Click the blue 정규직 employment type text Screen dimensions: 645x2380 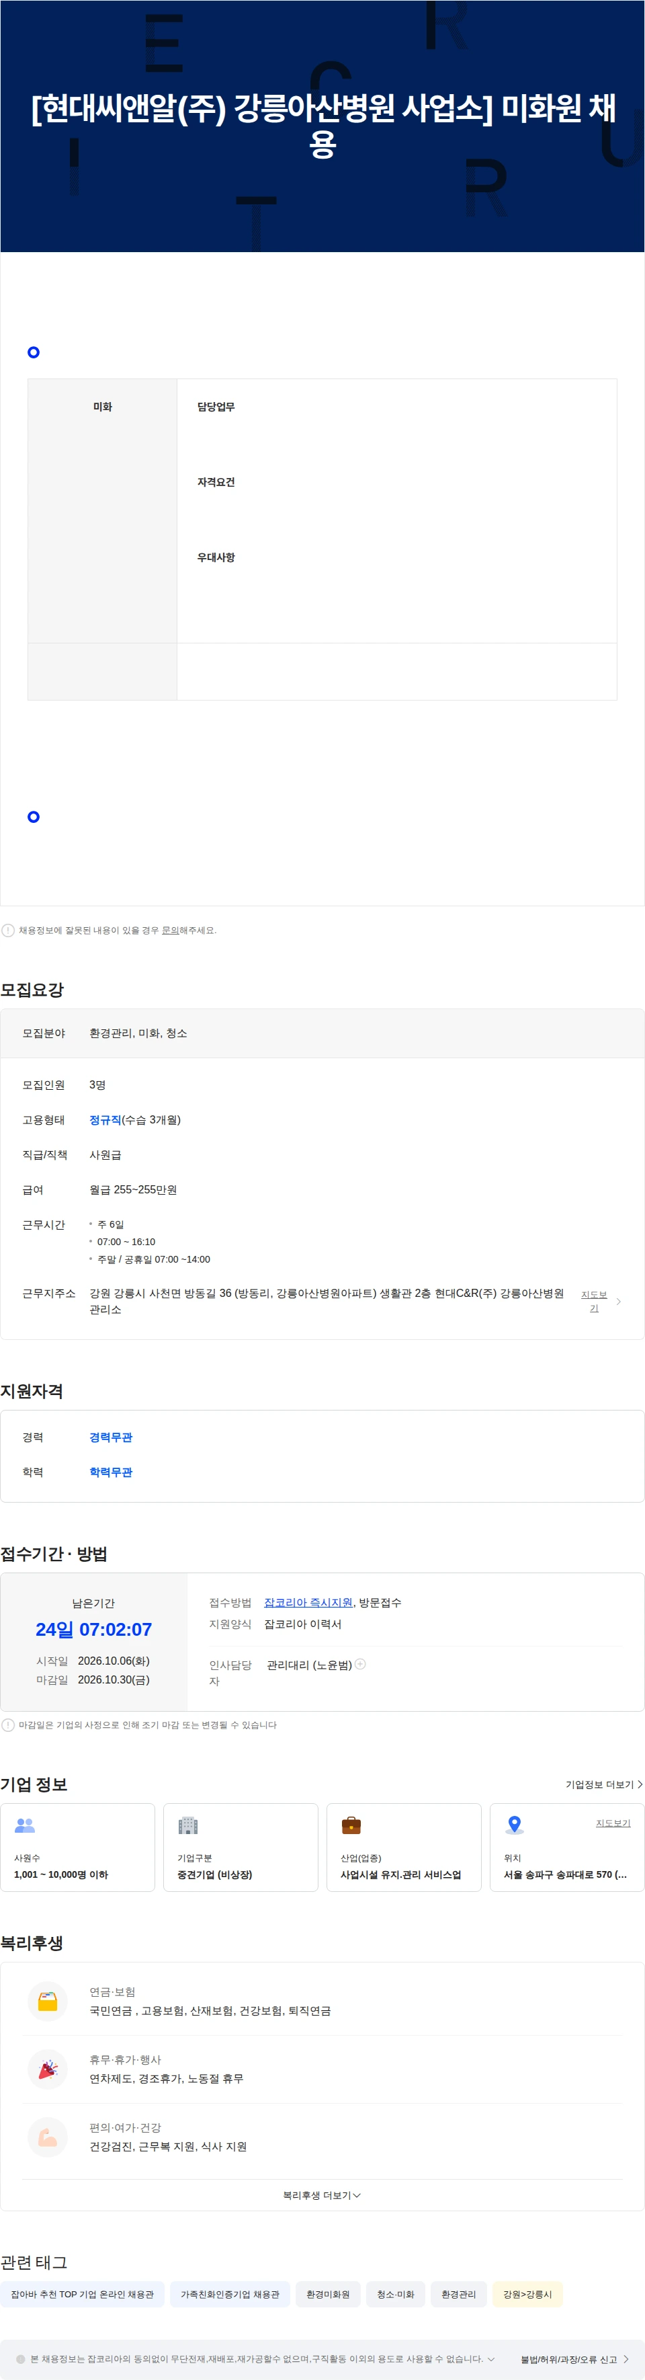105,1120
